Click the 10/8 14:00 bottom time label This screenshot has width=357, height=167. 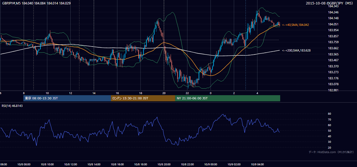(x=94, y=164)
